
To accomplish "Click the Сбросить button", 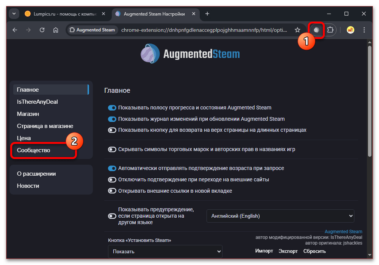I will click(x=315, y=251).
